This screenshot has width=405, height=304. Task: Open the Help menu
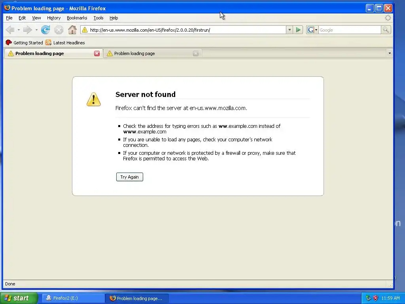click(x=114, y=18)
